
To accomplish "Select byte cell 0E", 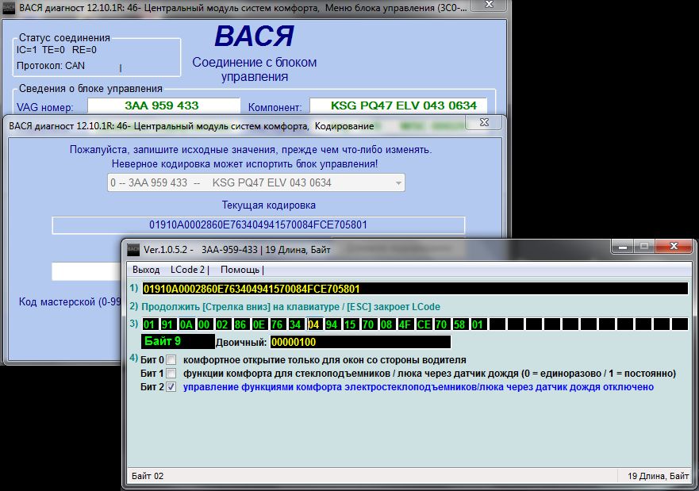I will [x=259, y=324].
